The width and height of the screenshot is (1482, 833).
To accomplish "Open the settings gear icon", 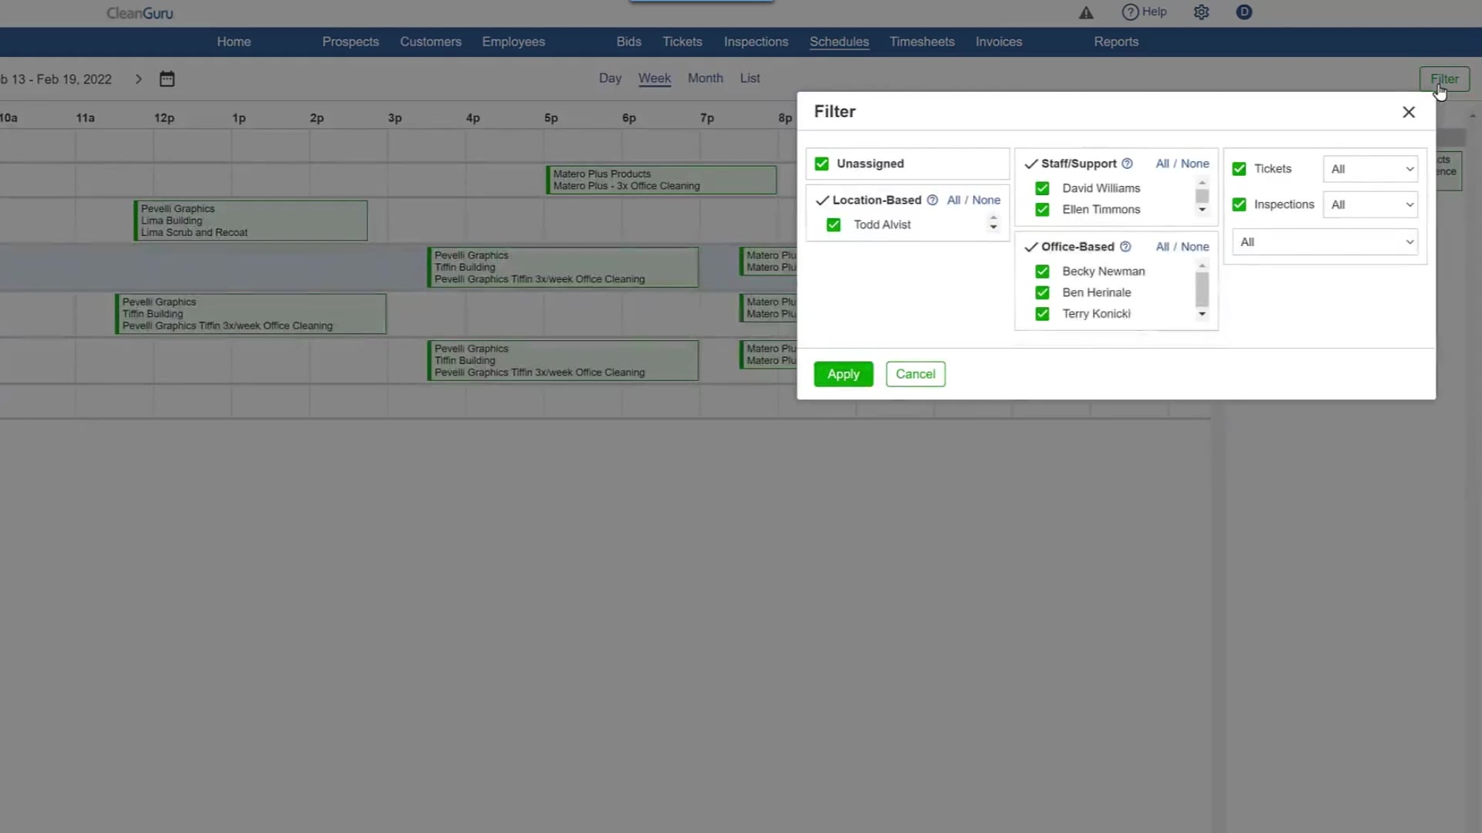I will (x=1201, y=12).
